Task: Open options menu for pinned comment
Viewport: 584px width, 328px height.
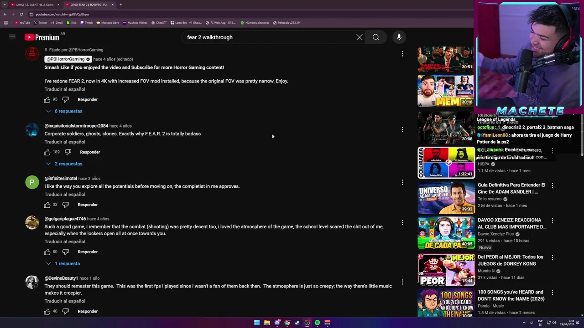Action: click(x=402, y=54)
